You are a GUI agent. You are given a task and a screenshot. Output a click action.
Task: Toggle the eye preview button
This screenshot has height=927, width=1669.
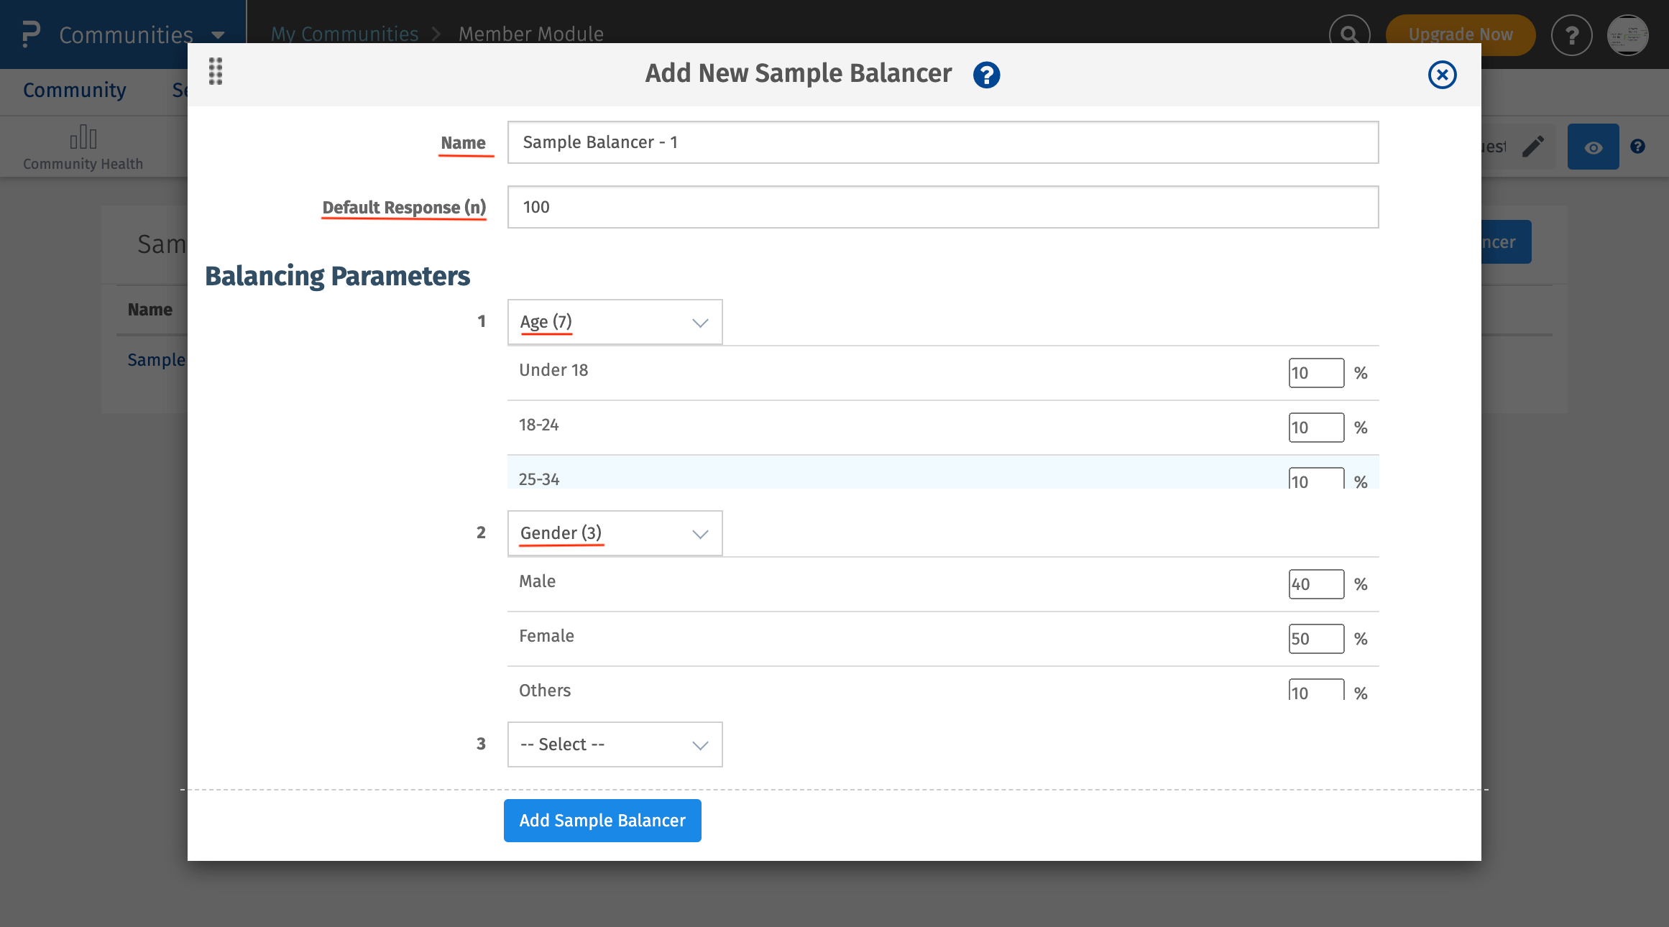pos(1593,147)
